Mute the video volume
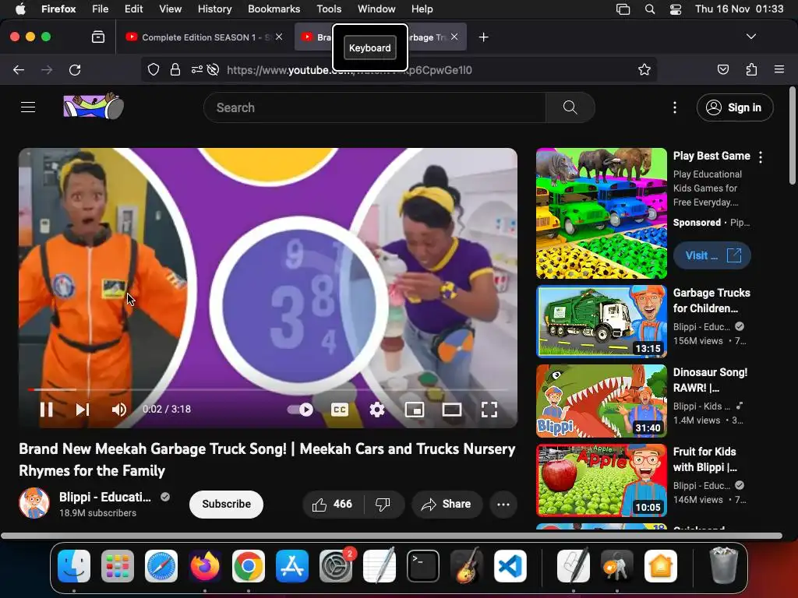 coord(118,410)
